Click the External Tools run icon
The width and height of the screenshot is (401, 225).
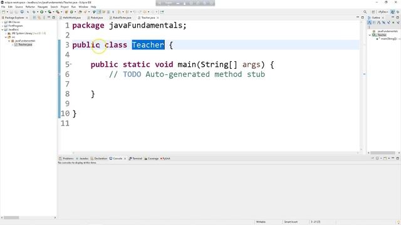click(58, 12)
